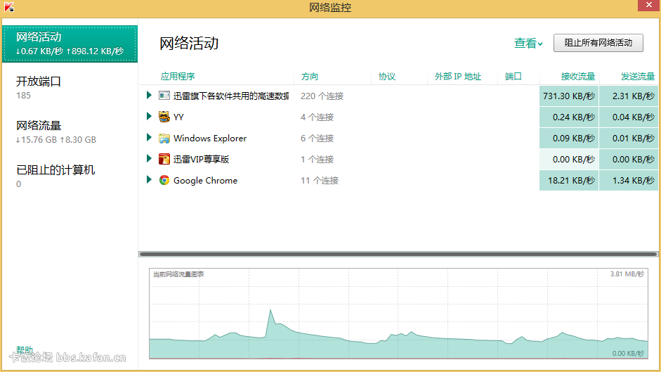Click the Windows Explorer folder icon
This screenshot has width=661, height=372.
(x=164, y=138)
